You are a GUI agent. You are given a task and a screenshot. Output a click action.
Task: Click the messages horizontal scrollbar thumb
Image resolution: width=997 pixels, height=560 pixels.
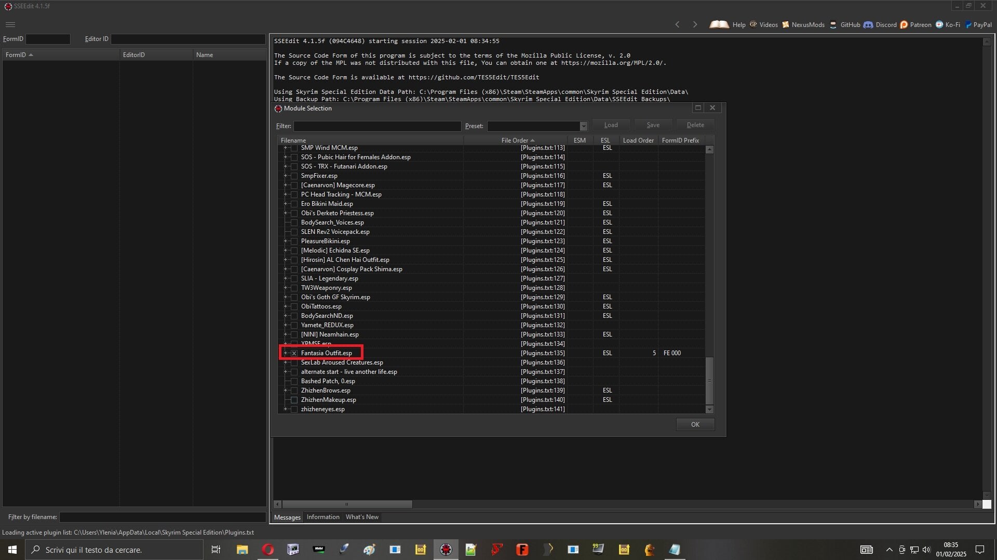click(x=347, y=504)
